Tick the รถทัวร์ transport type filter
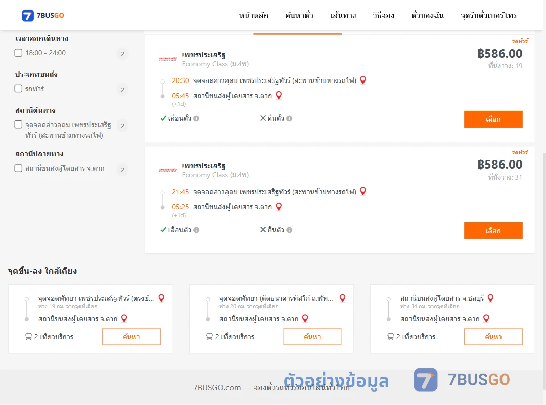This screenshot has height=405, width=546. (x=19, y=88)
